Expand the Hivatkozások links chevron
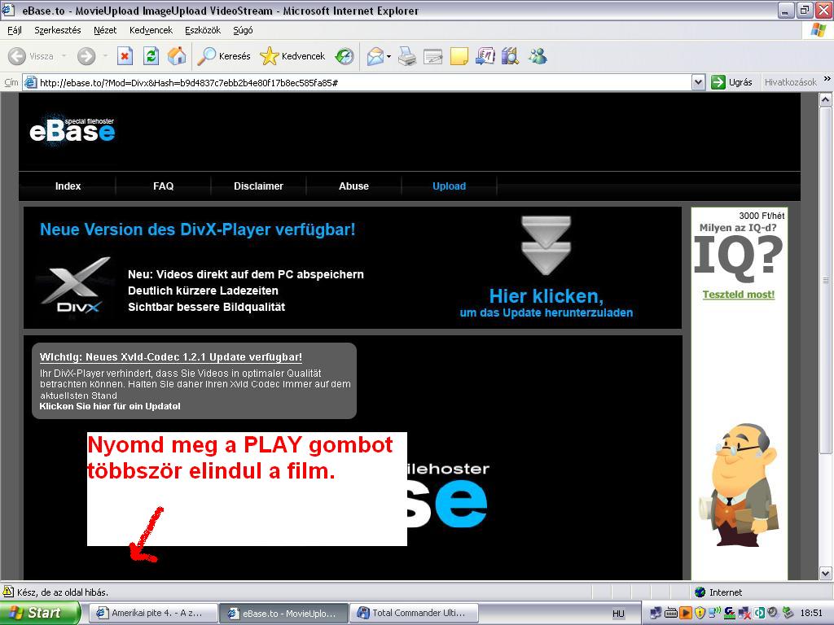The width and height of the screenshot is (834, 625). point(827,79)
